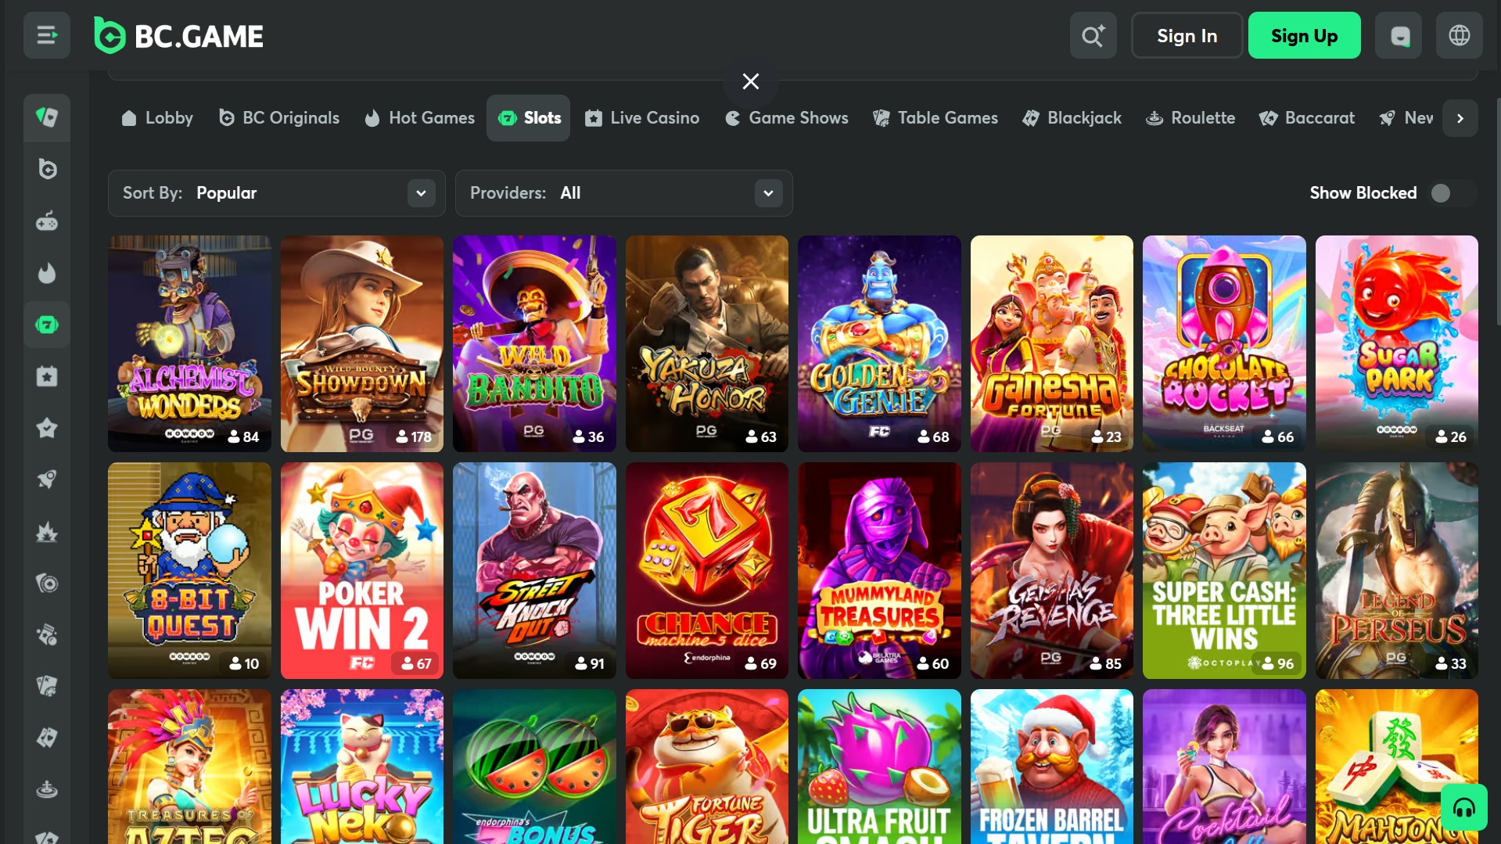Open star favorites sidebar icon
Image resolution: width=1501 pixels, height=844 pixels.
pos(47,428)
